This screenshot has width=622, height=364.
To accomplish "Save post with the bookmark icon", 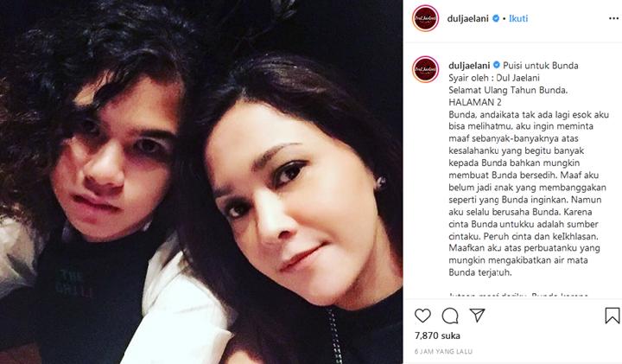I will tap(612, 316).
